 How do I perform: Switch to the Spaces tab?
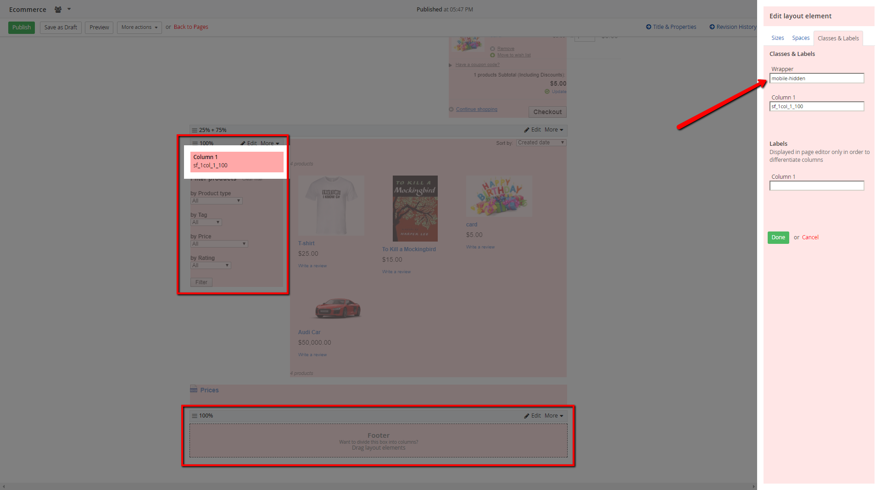[x=801, y=38]
